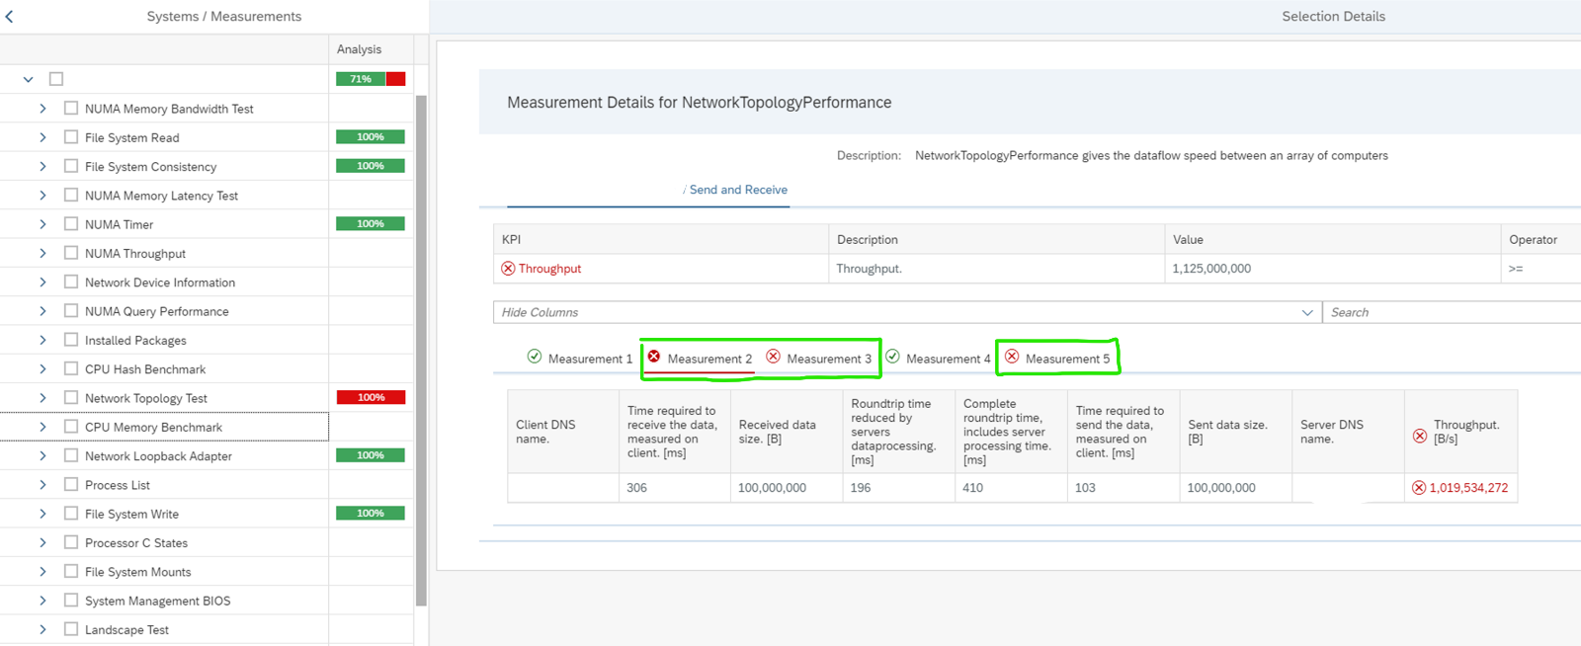Screen dimensions: 1581x646
Task: Click the red error icon of Measurement 2
Action: click(654, 357)
